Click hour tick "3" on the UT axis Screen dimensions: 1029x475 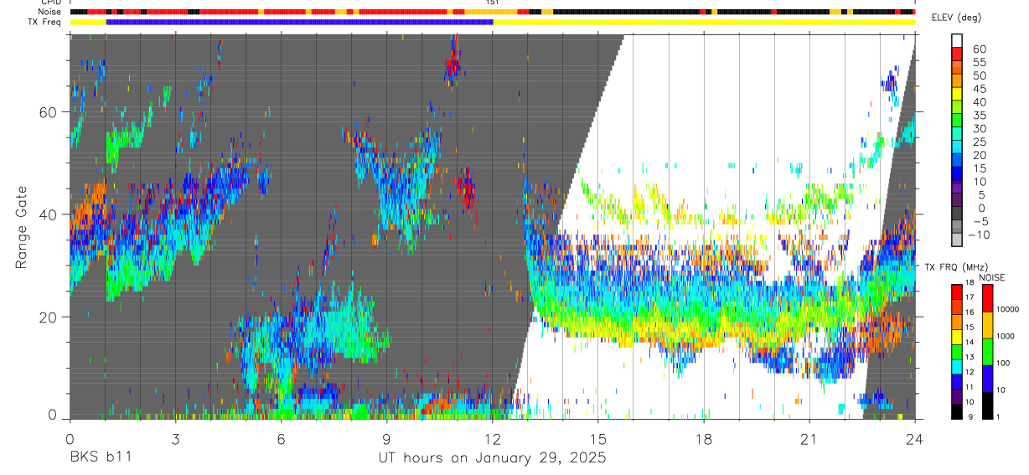(175, 439)
